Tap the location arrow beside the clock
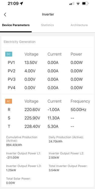The image size is (95, 189). [x=21, y=4]
